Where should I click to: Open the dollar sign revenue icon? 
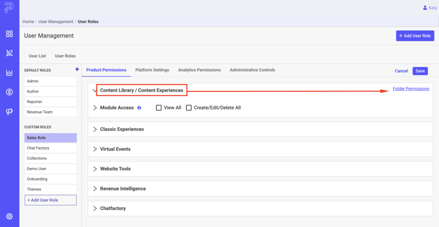(9, 92)
